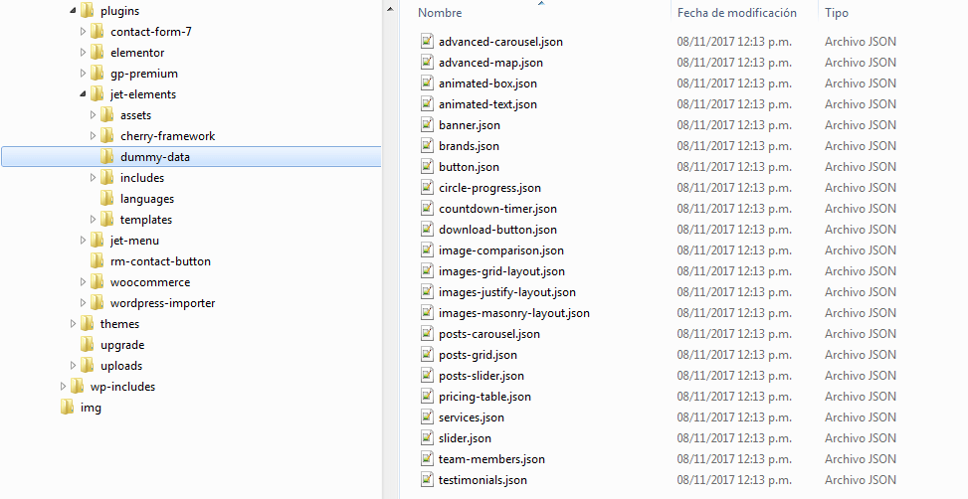The image size is (968, 499).
Task: Select the uploads folder in tree
Action: click(121, 366)
